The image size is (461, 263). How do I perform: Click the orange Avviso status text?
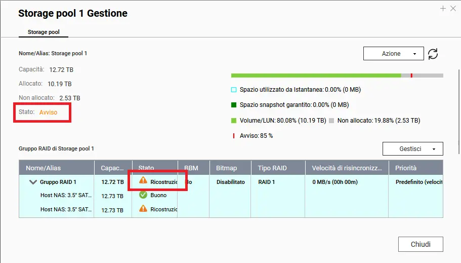tap(49, 112)
